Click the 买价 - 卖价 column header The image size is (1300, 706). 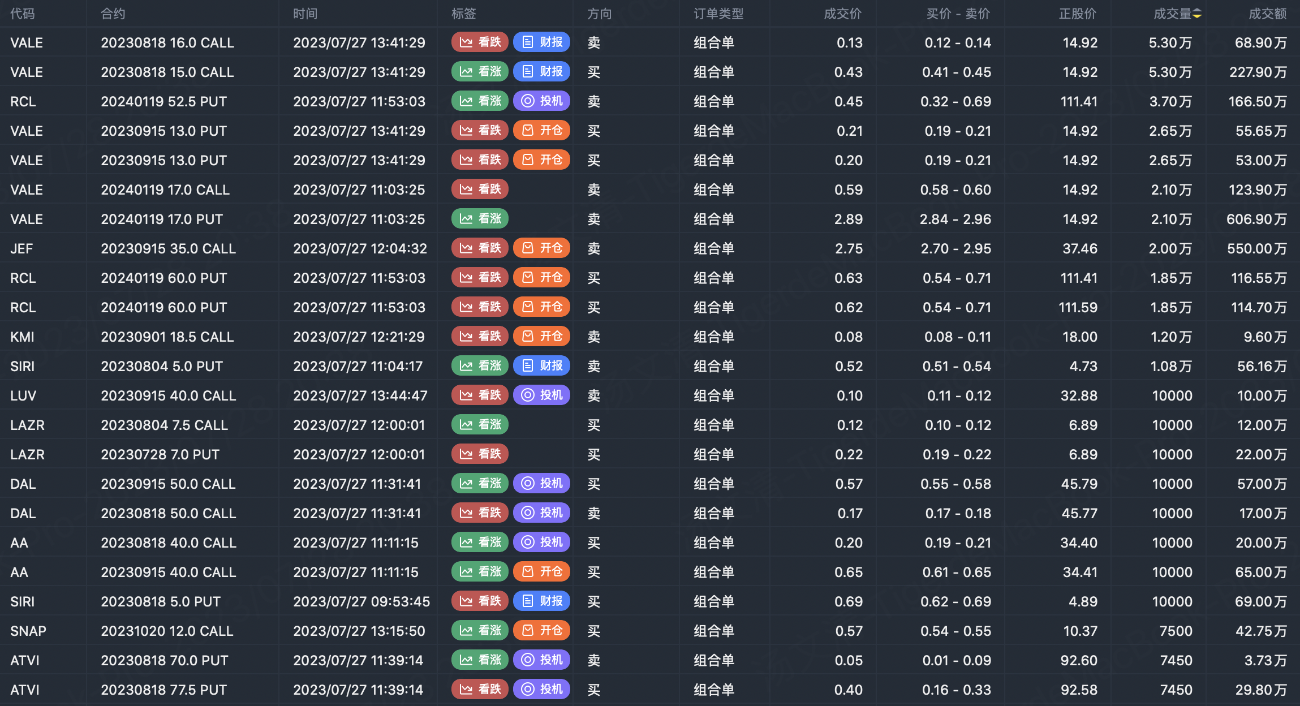958,14
